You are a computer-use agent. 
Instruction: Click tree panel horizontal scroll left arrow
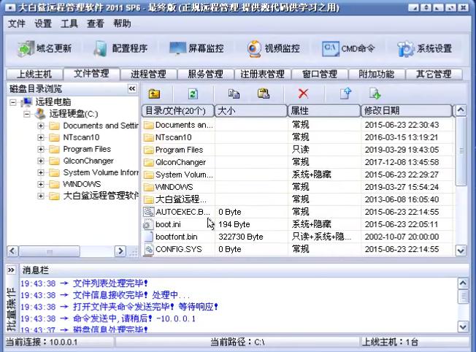click(x=12, y=251)
